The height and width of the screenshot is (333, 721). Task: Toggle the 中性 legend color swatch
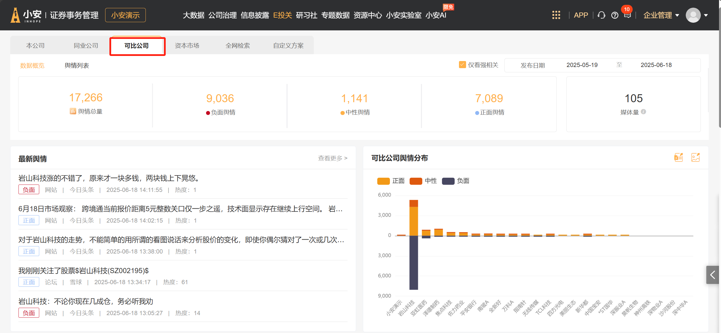pyautogui.click(x=415, y=181)
